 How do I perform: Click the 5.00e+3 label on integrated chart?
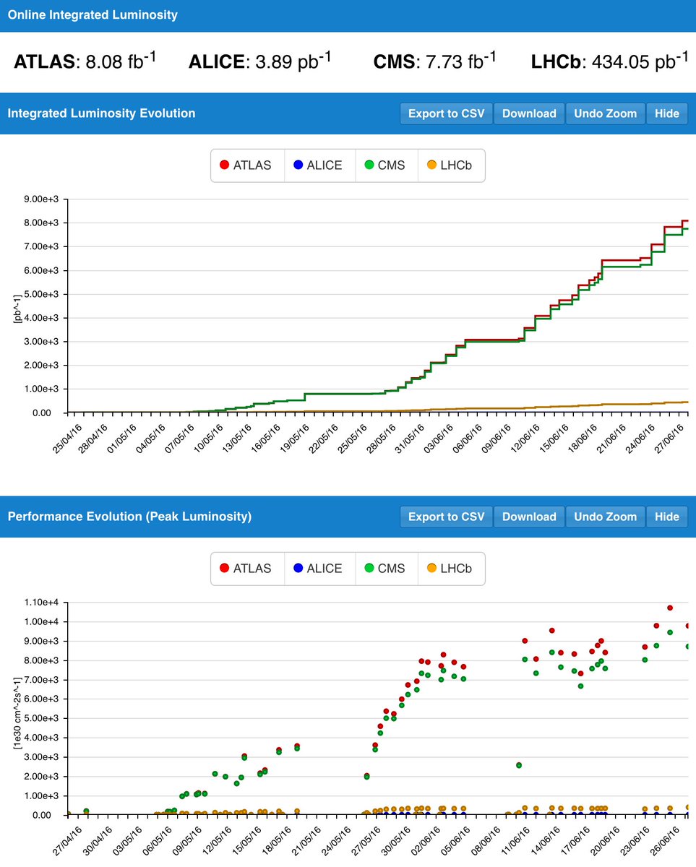[x=40, y=294]
